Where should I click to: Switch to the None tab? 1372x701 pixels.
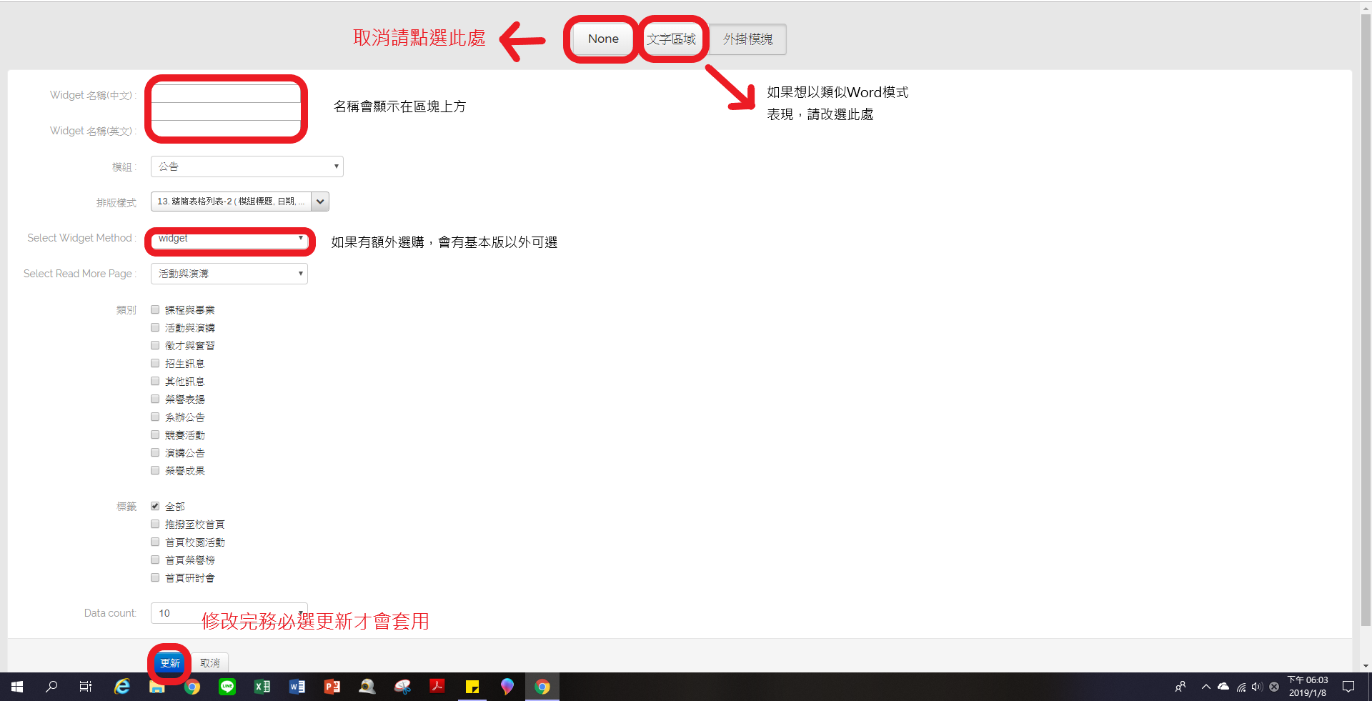point(603,39)
